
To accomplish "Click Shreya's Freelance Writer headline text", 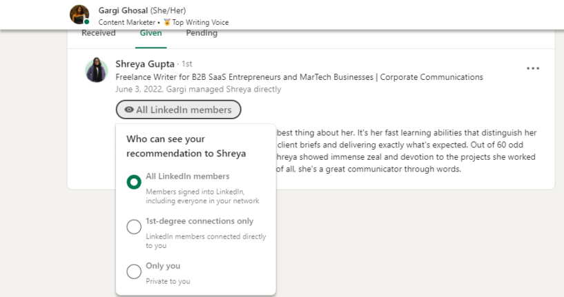I will [x=299, y=77].
